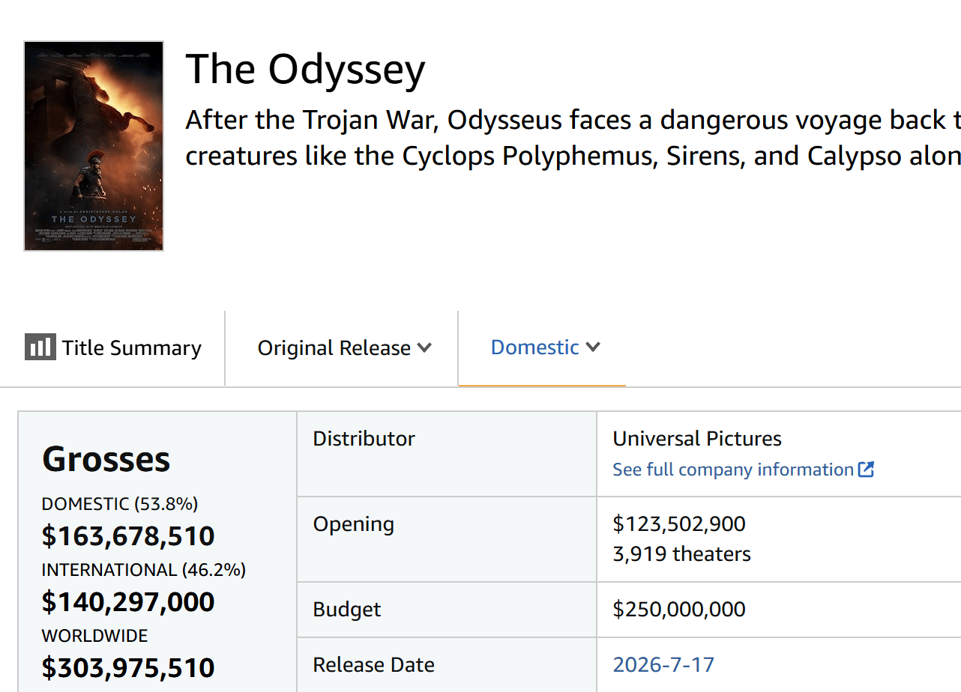
Task: Click the Grosses section heading
Action: click(106, 459)
